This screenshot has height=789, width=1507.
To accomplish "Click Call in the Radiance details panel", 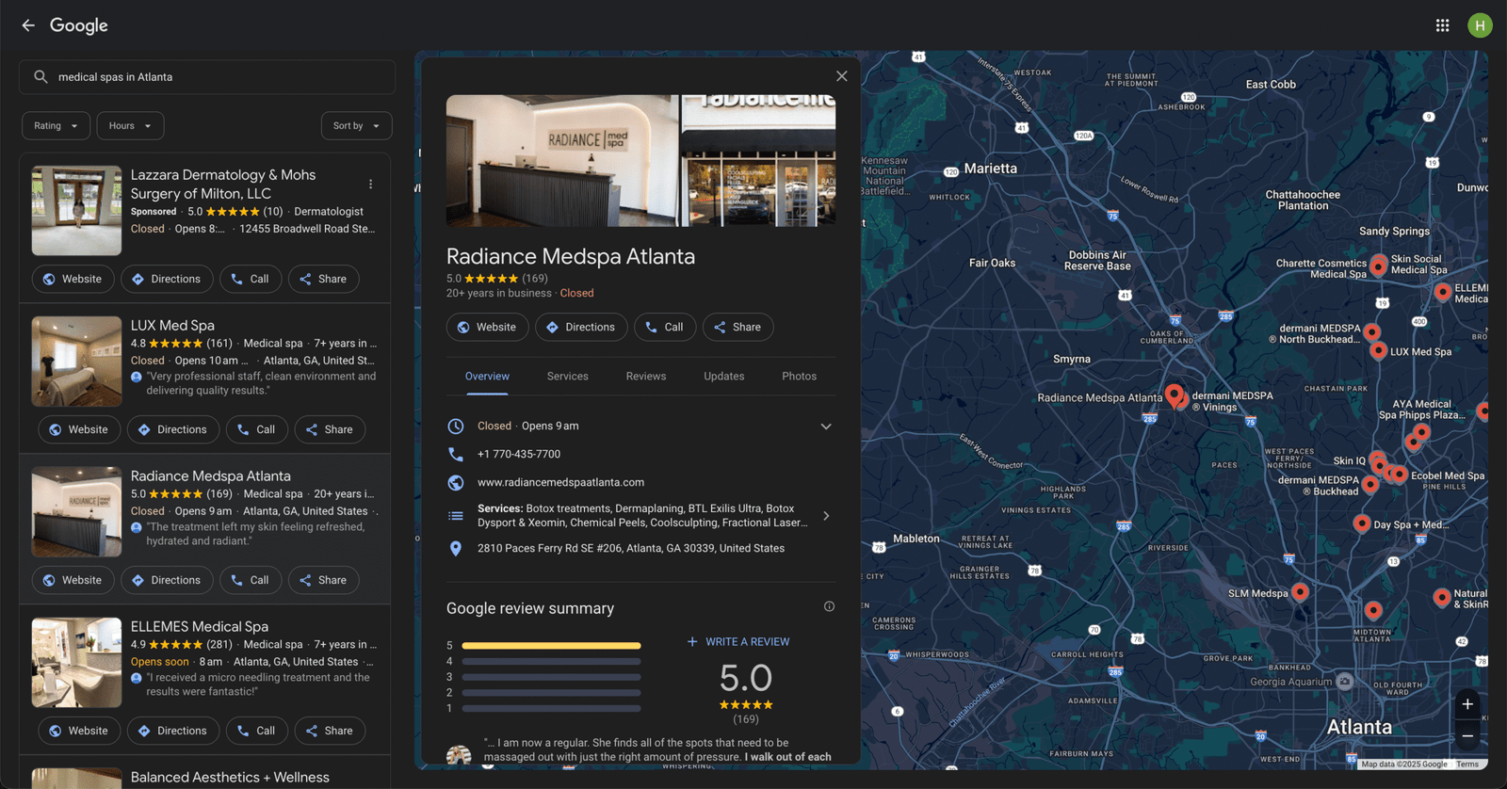I will [665, 327].
